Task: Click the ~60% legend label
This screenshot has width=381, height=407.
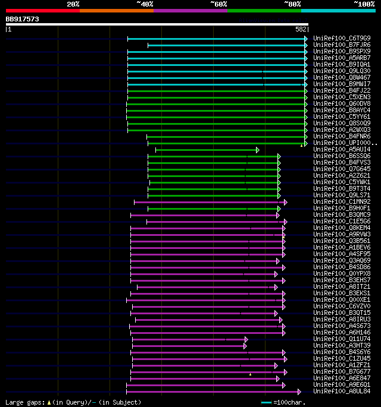Action: (218, 4)
